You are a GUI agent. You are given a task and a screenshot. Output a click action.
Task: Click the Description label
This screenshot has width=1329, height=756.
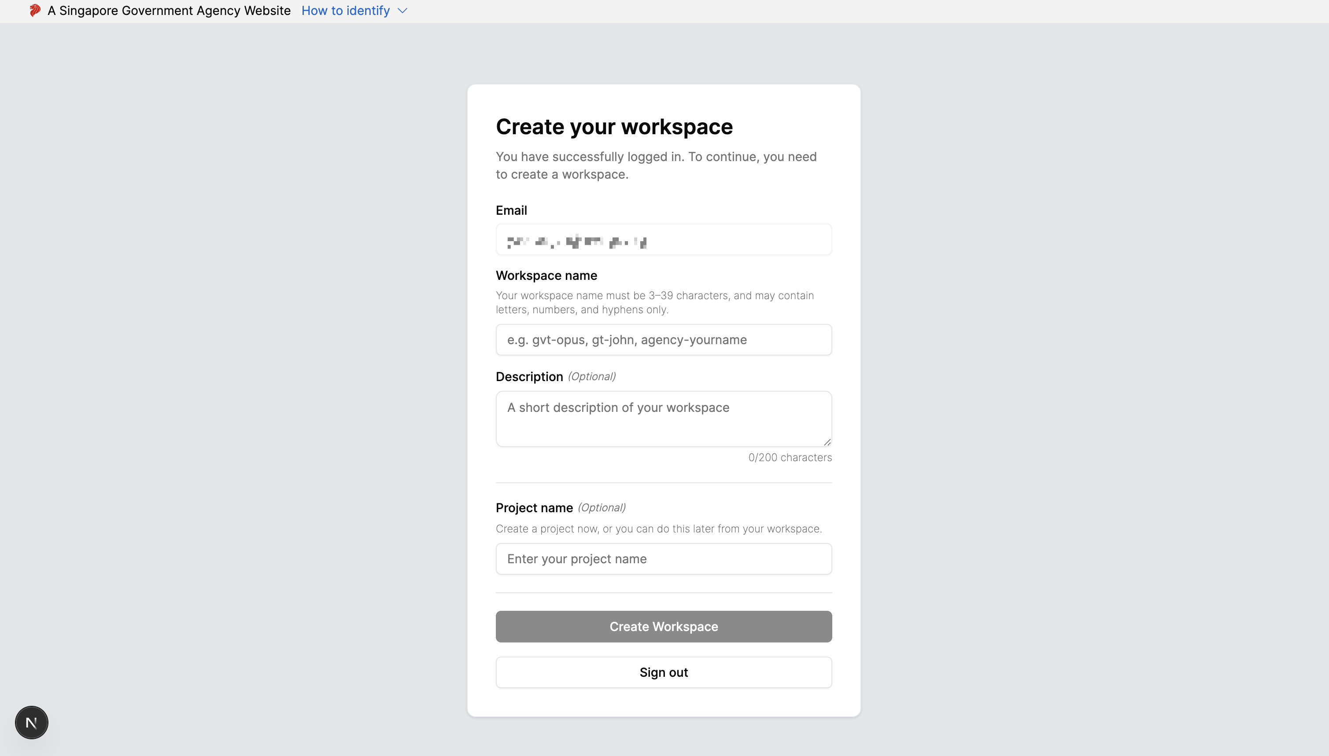(x=529, y=376)
